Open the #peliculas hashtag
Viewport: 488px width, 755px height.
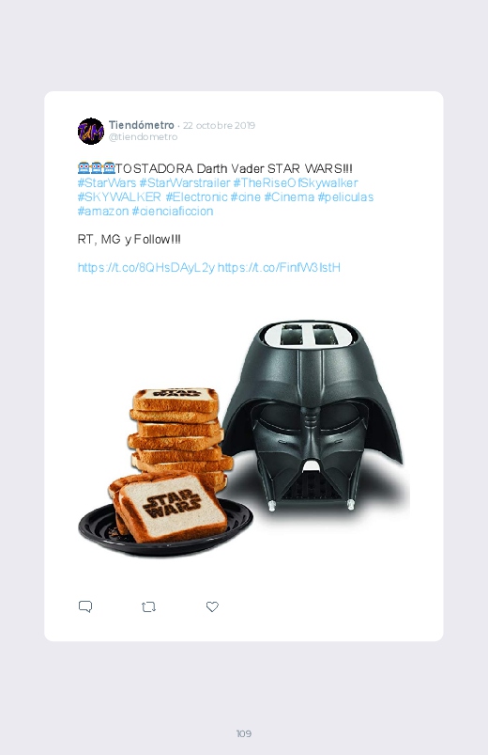[345, 197]
